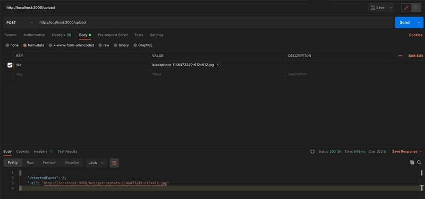Switch to the Headers (9) request tab
425x199 pixels.
click(62, 35)
